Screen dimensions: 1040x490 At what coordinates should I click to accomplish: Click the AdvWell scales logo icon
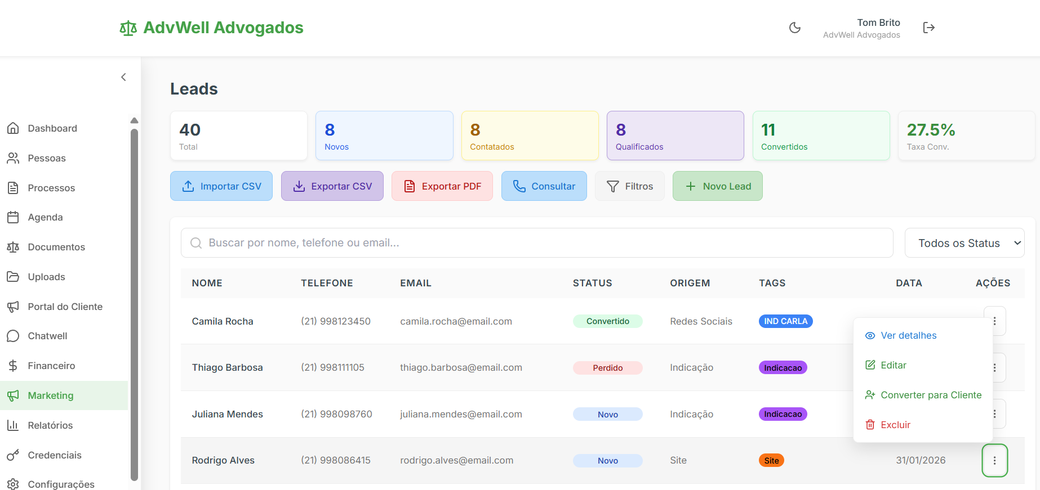(128, 28)
